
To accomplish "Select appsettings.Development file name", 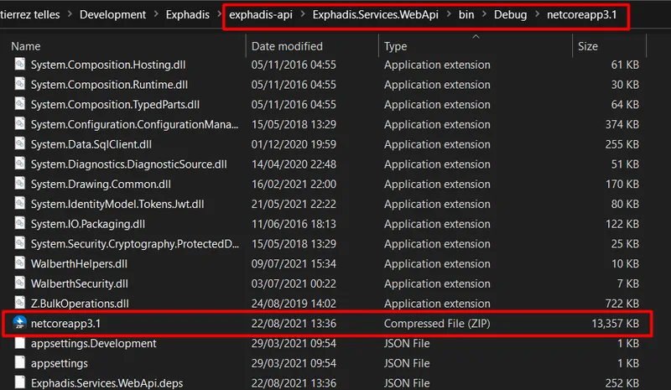I will point(94,343).
